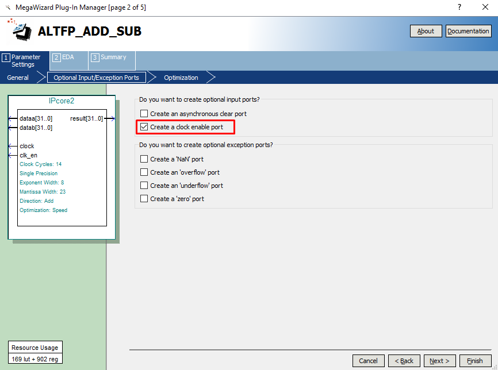Image resolution: width=498 pixels, height=370 pixels.
Task: Select the dataa[31..0] port label
Action: coord(36,118)
